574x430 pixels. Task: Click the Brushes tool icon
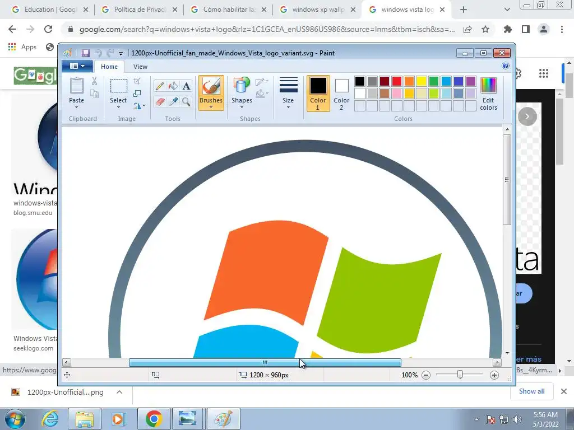pyautogui.click(x=211, y=86)
